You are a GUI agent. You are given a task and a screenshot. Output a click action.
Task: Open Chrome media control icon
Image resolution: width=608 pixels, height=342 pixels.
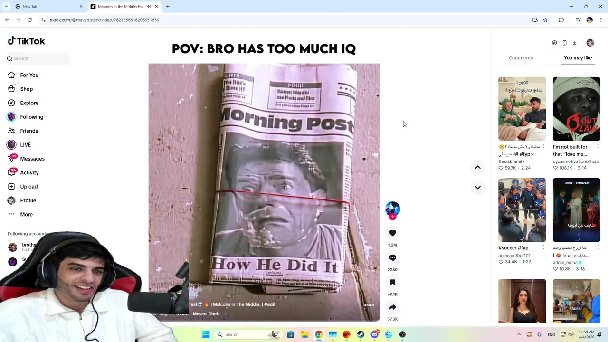point(578,20)
